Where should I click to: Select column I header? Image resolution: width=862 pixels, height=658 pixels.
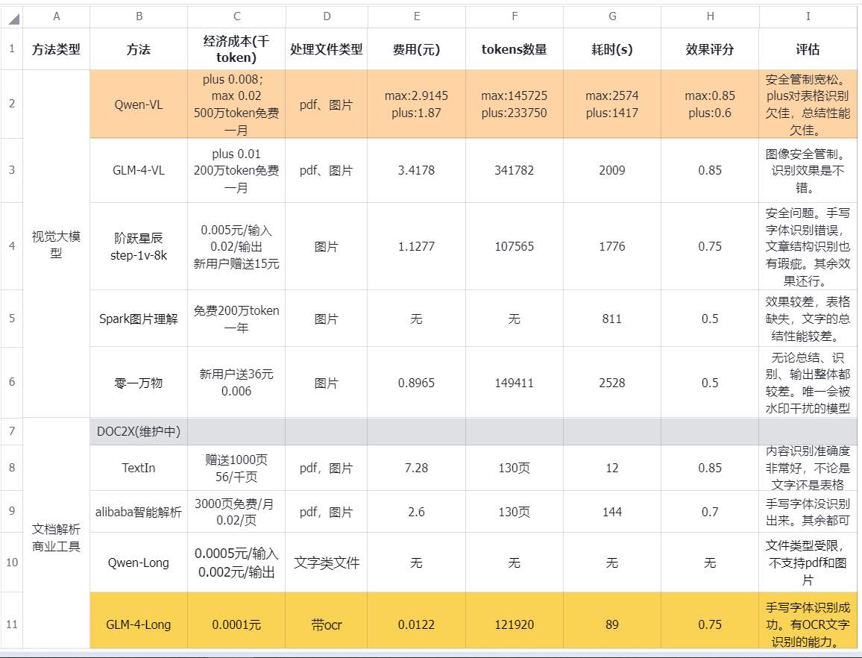click(x=808, y=16)
